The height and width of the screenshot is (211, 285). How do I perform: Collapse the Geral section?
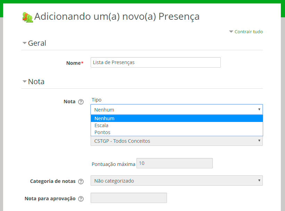tap(24, 43)
